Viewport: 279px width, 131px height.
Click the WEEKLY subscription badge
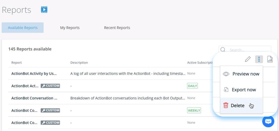coord(194,110)
